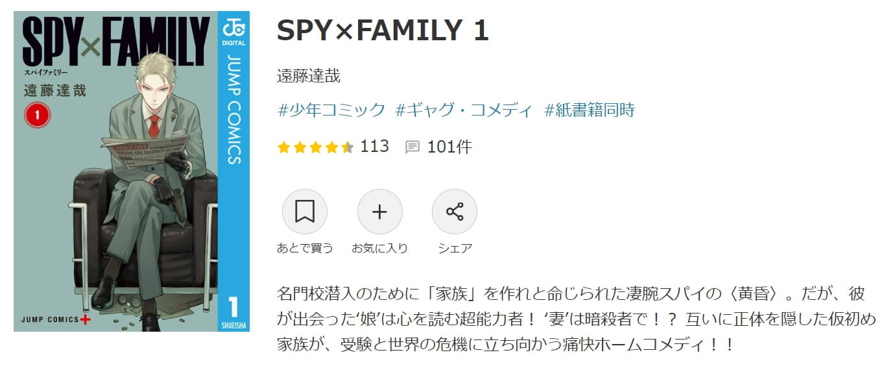Click the SPY×FAMILY 1 title heading

coord(383,31)
